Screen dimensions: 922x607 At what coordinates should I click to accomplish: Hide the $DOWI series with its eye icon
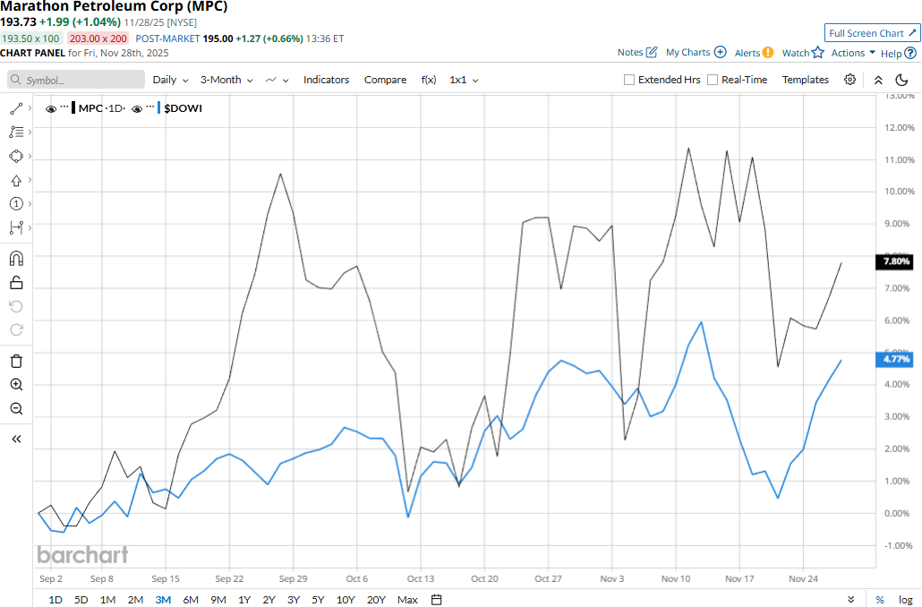tap(137, 109)
